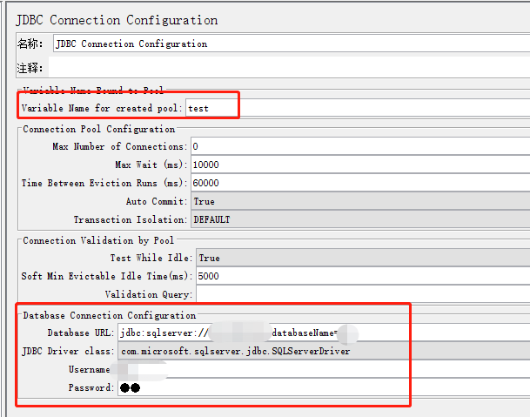Viewport: 530px width, 417px height.
Task: Click the Max Number of Connections field
Action: click(359, 146)
